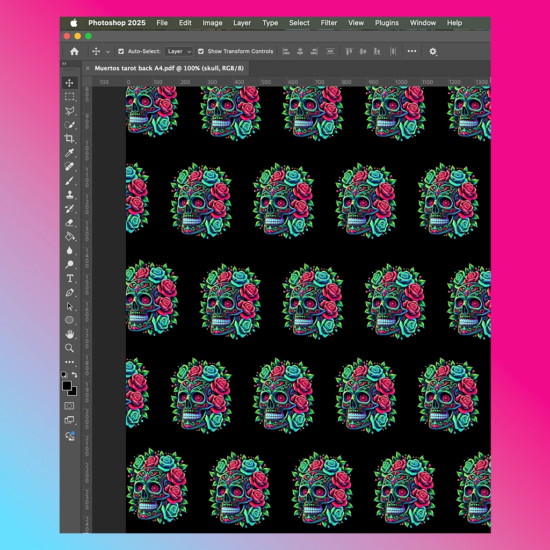This screenshot has width=550, height=550.
Task: Open the Image menu
Action: (x=213, y=23)
